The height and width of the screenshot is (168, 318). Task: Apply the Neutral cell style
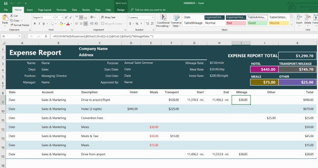[279, 23]
